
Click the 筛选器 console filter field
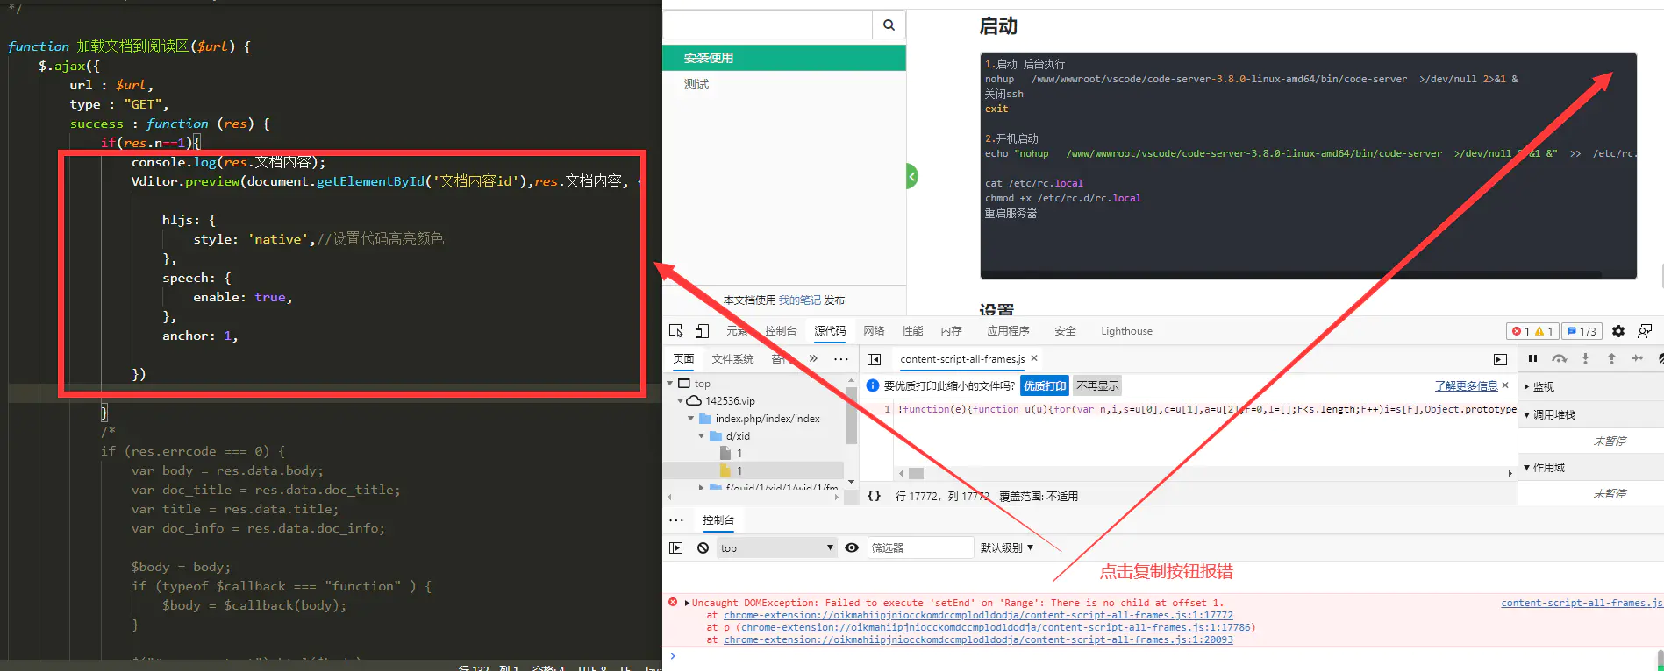pos(920,548)
